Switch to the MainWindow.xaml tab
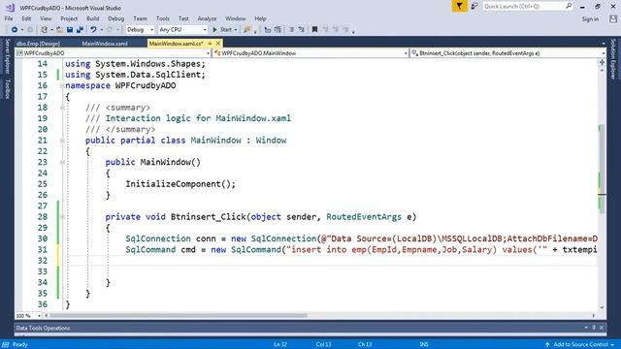This screenshot has height=349, width=621. (x=105, y=44)
